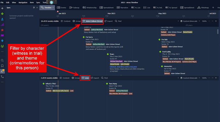Add a new view tab with plus
The image size is (220, 122).
213,8
